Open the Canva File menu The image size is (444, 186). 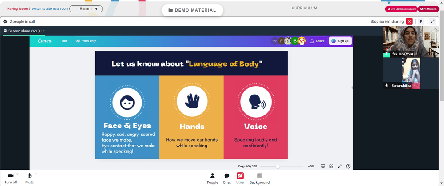click(x=64, y=41)
